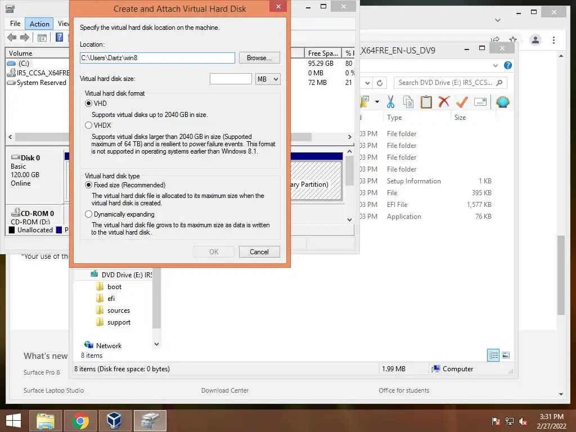This screenshot has width=576, height=432.
Task: Click the Cut scissors icon in Explorer
Action: tap(390, 102)
